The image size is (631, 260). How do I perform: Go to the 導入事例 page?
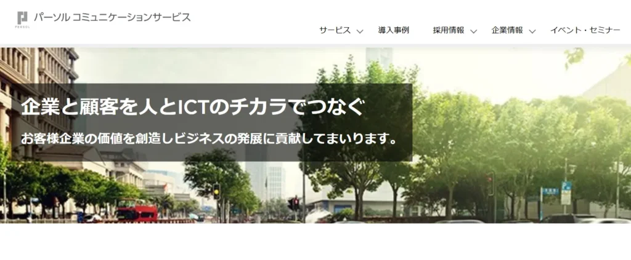click(393, 30)
